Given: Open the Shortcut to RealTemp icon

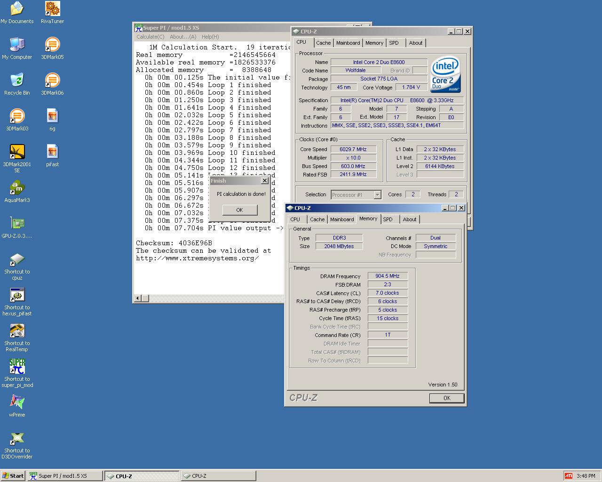Looking at the screenshot, I should pyautogui.click(x=17, y=338).
